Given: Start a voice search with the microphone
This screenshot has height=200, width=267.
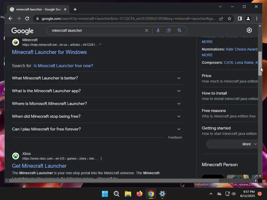Looking at the screenshot, I should tap(158, 31).
